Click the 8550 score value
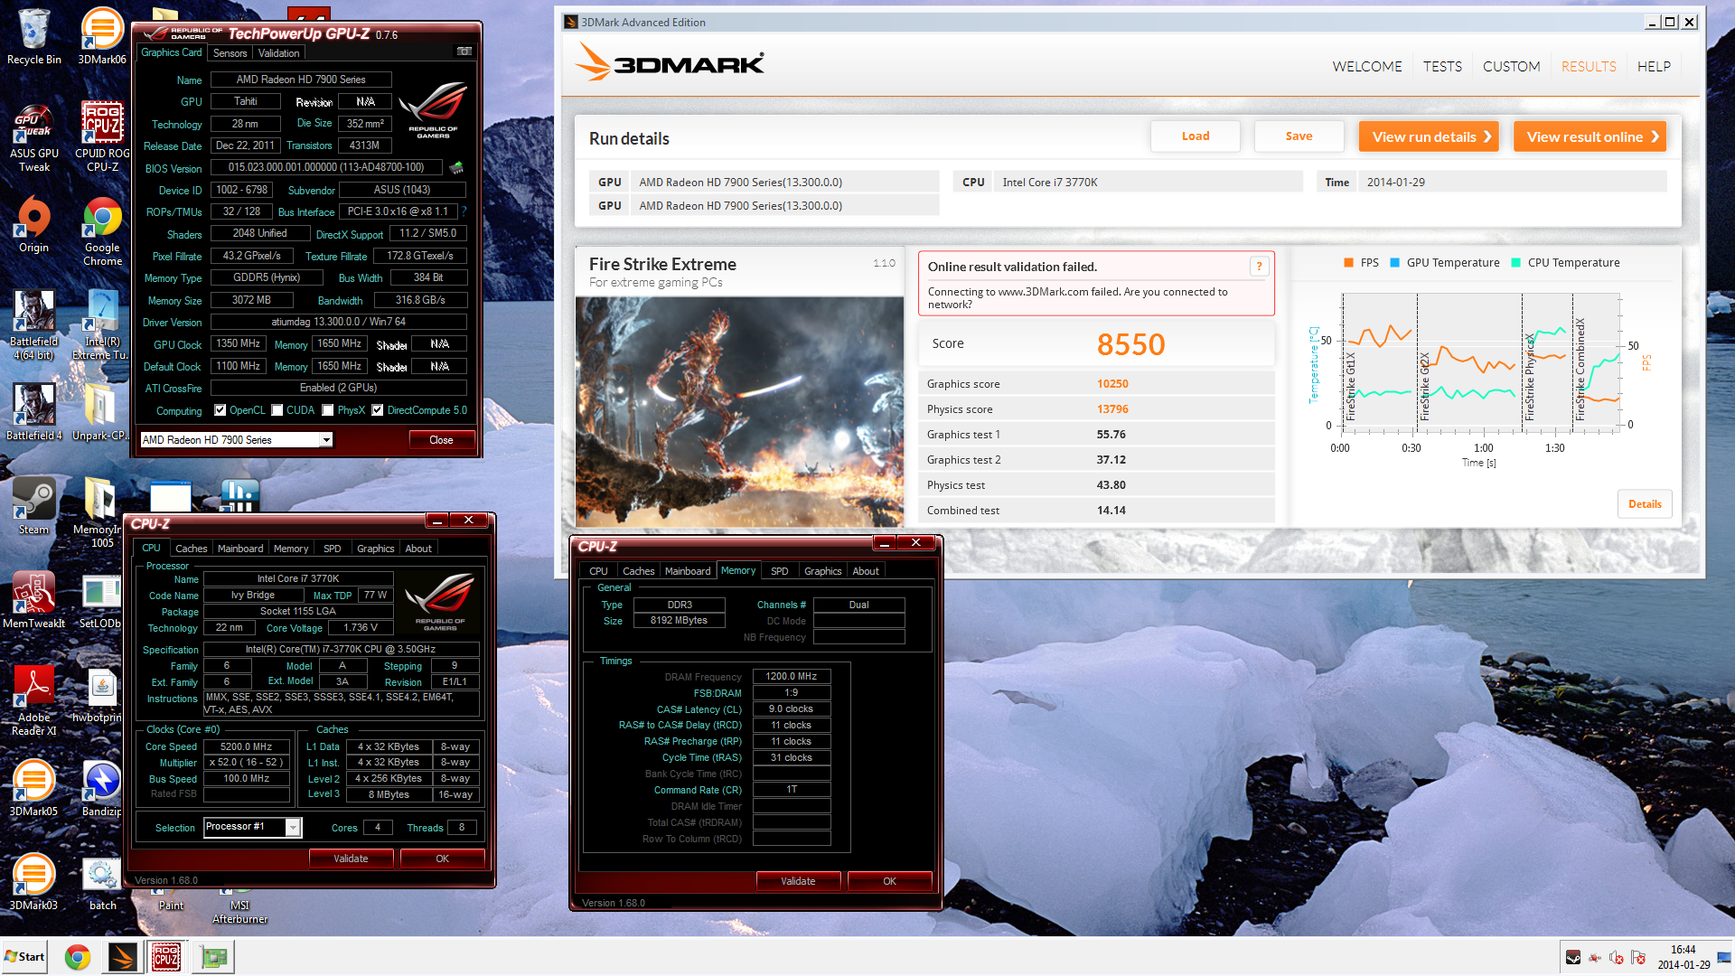This screenshot has width=1735, height=976. [1130, 344]
